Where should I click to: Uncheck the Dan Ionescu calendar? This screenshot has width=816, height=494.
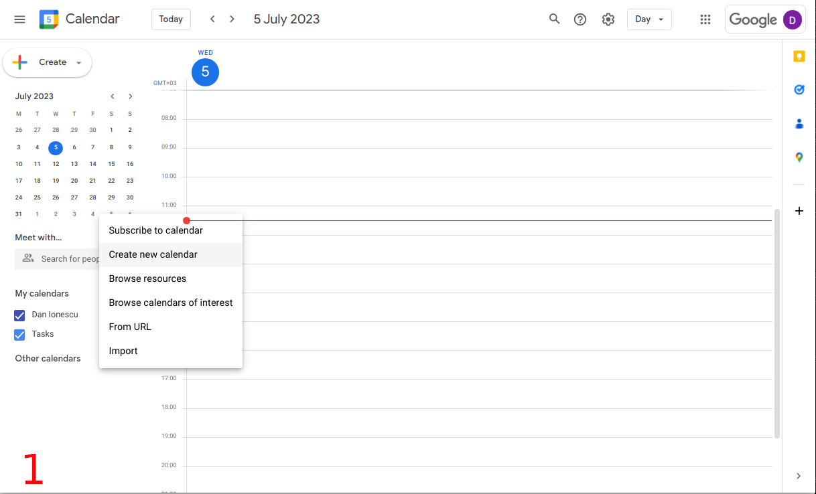point(19,315)
